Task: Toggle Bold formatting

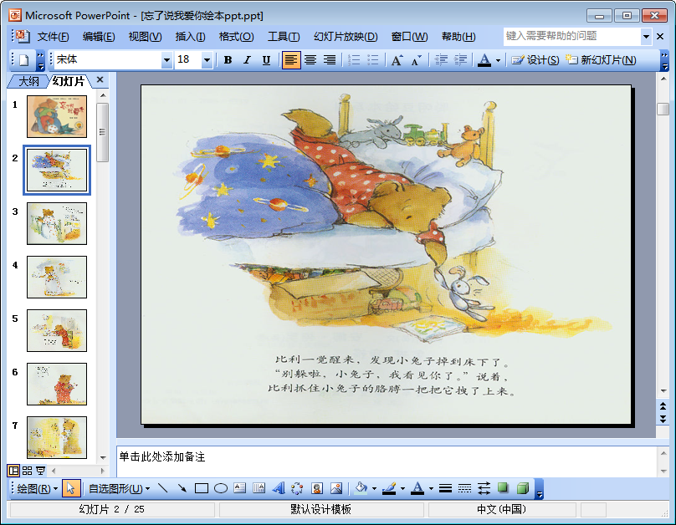Action: point(228,60)
